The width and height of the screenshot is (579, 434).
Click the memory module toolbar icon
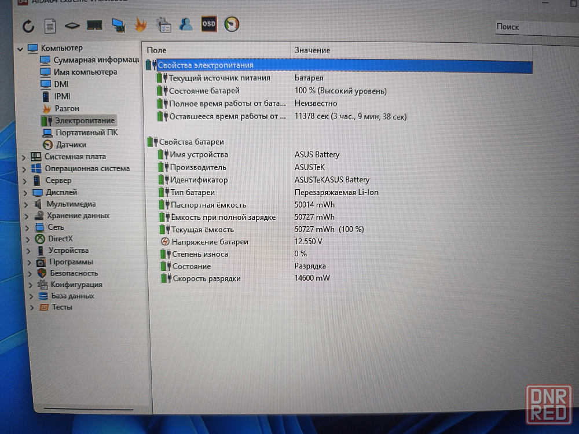[94, 25]
